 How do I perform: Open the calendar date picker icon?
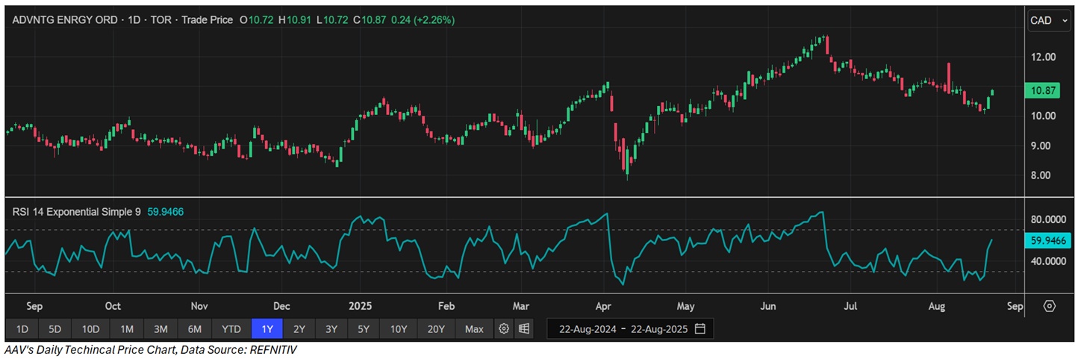700,328
